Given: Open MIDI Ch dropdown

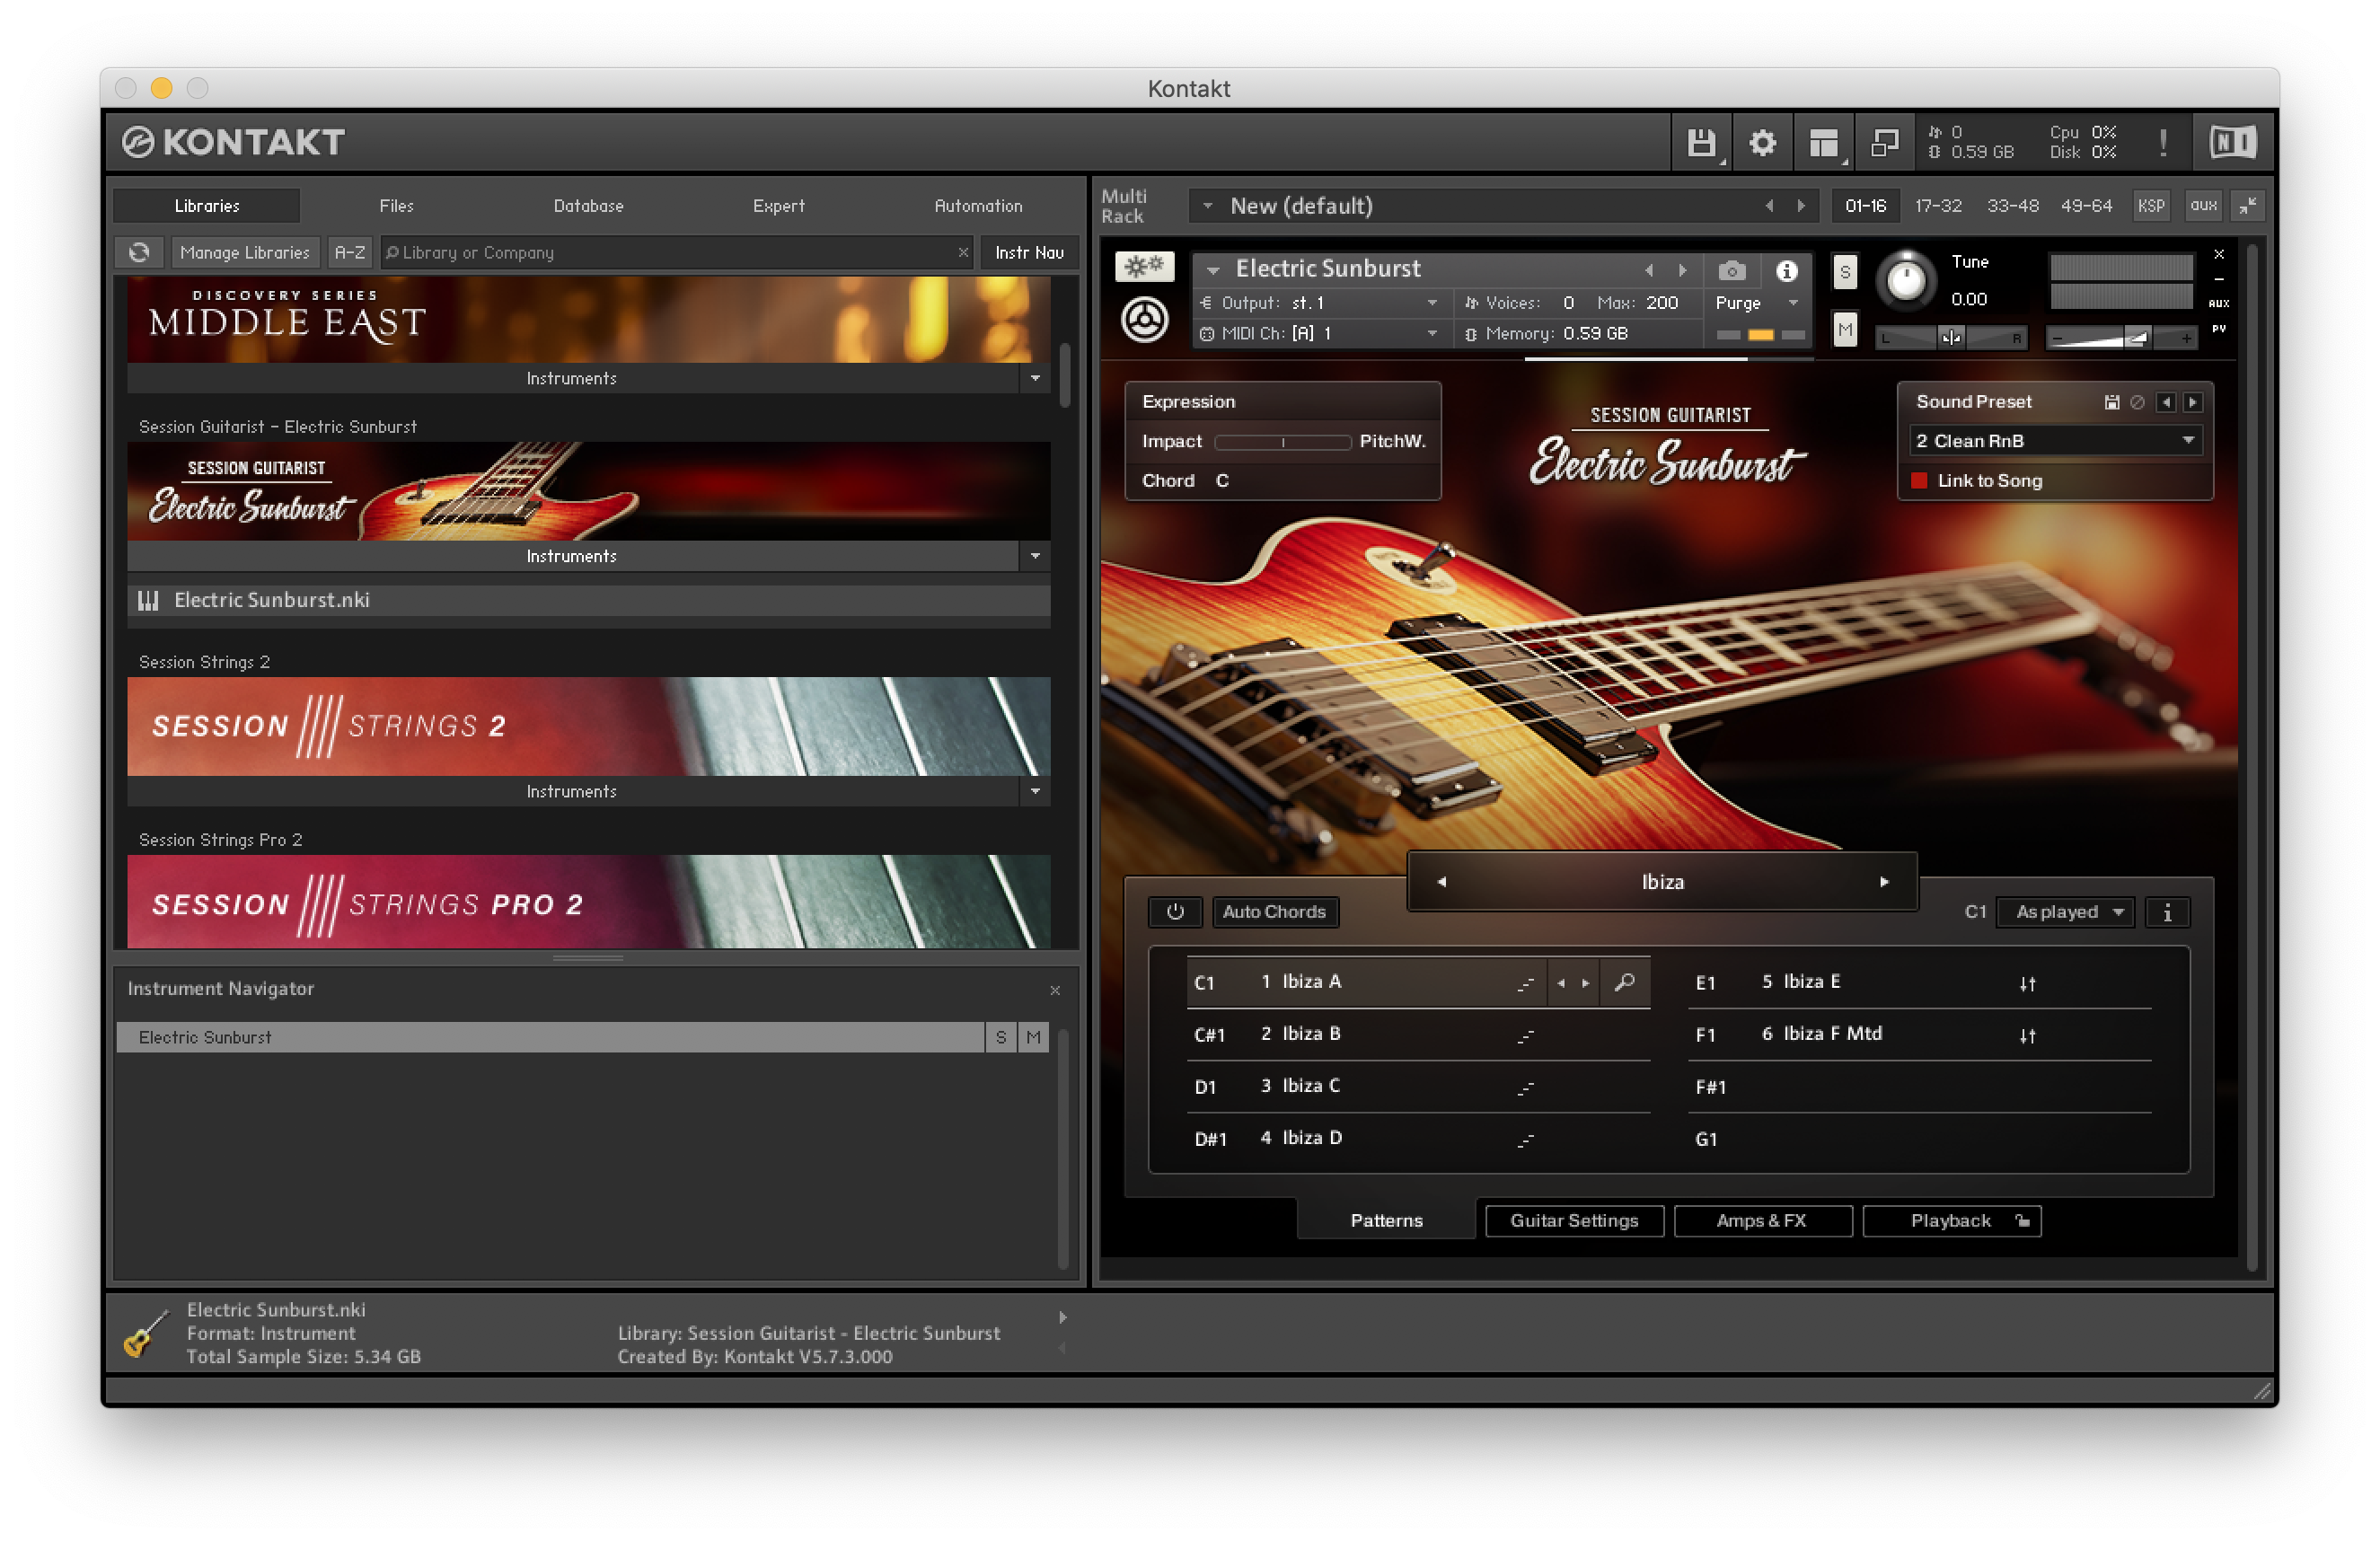Looking at the screenshot, I should [1321, 334].
